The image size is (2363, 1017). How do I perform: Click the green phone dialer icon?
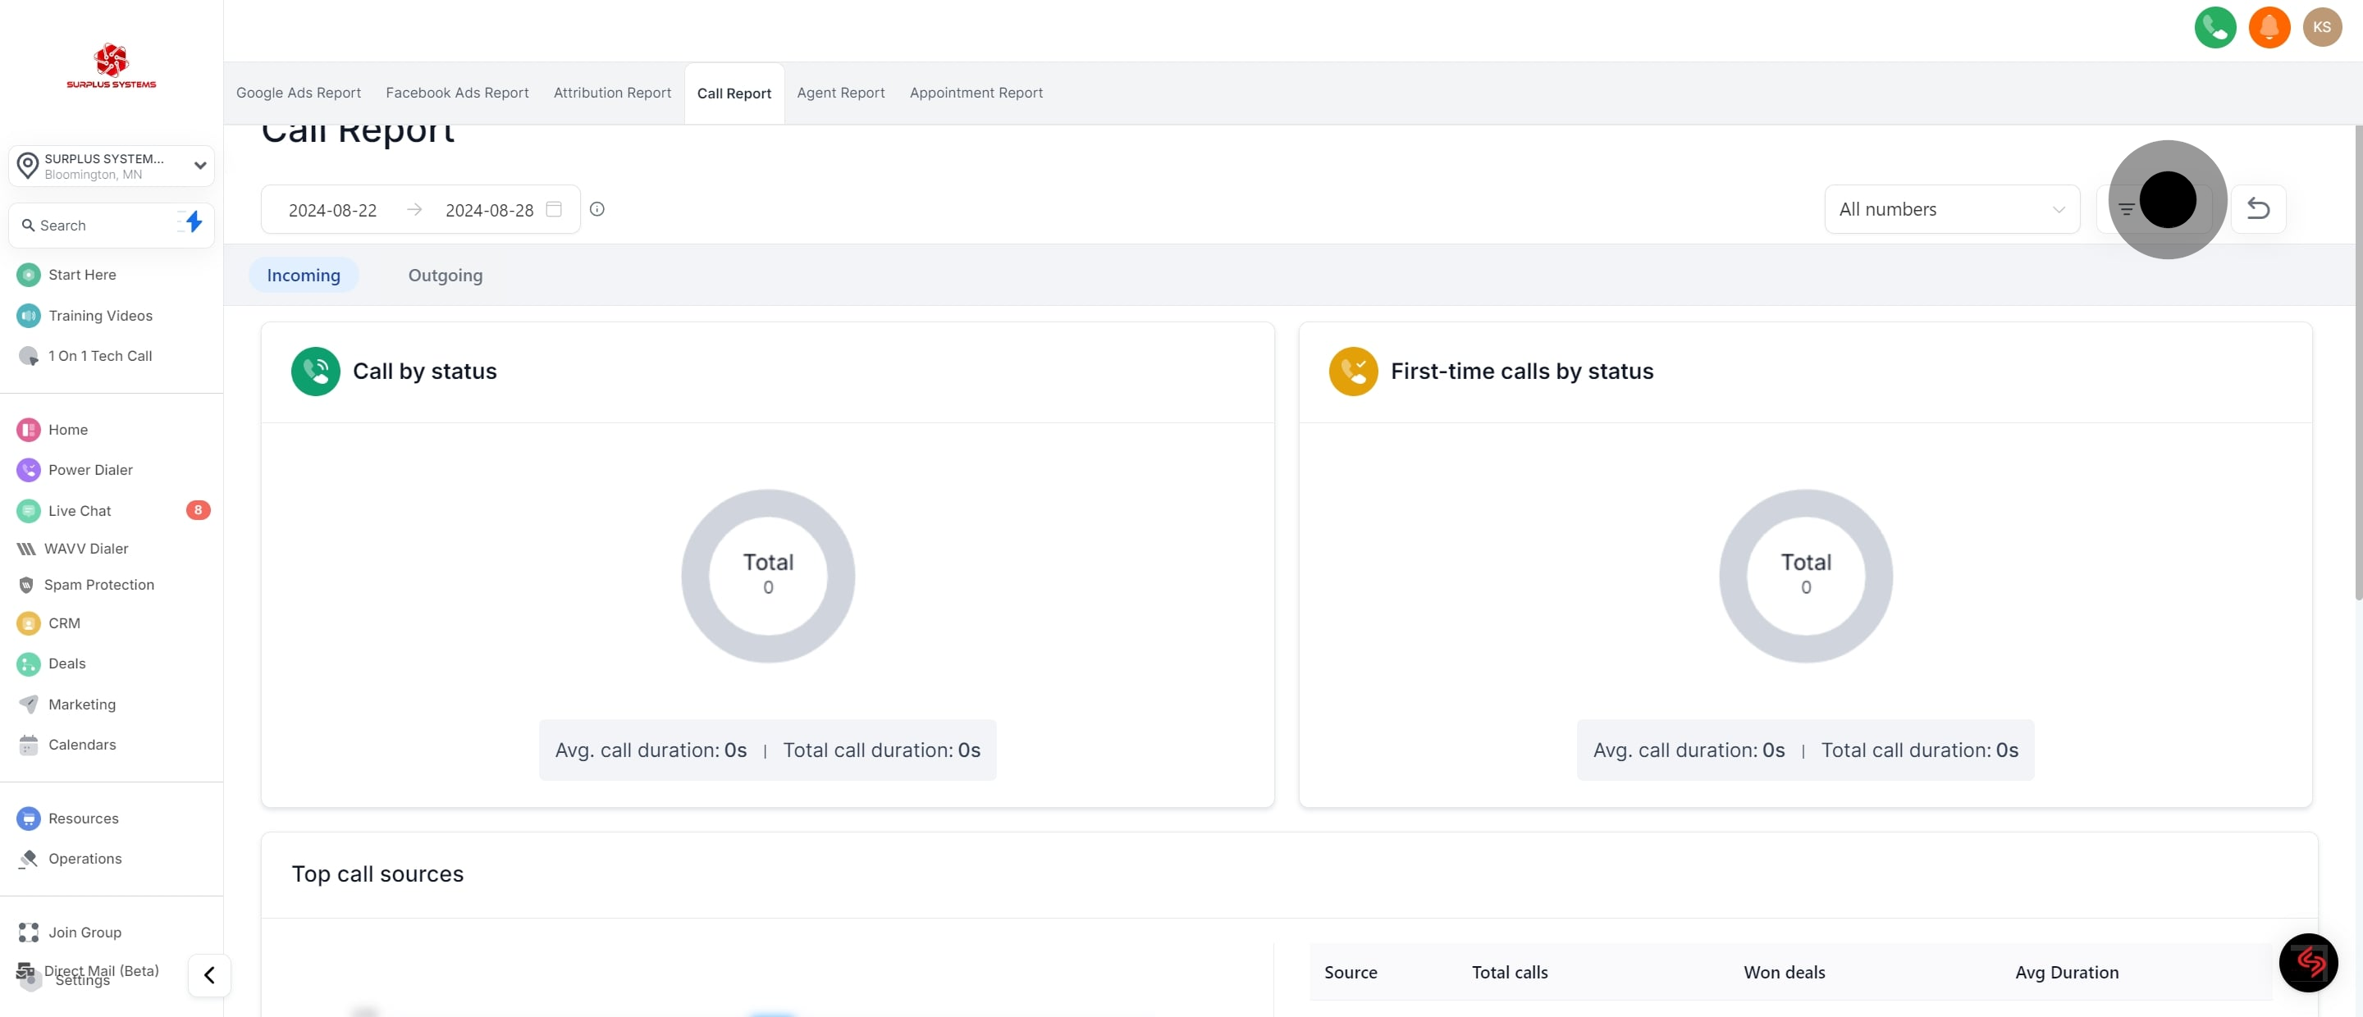2214,28
